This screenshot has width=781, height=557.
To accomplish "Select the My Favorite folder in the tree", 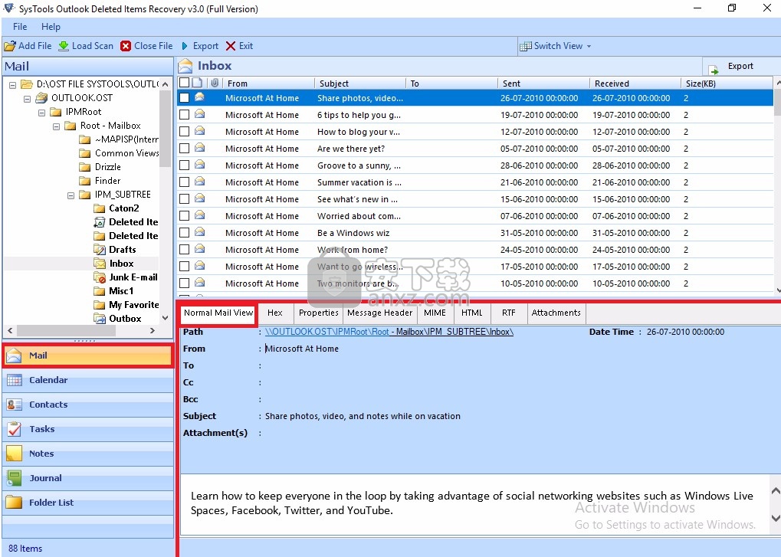I will [x=133, y=305].
